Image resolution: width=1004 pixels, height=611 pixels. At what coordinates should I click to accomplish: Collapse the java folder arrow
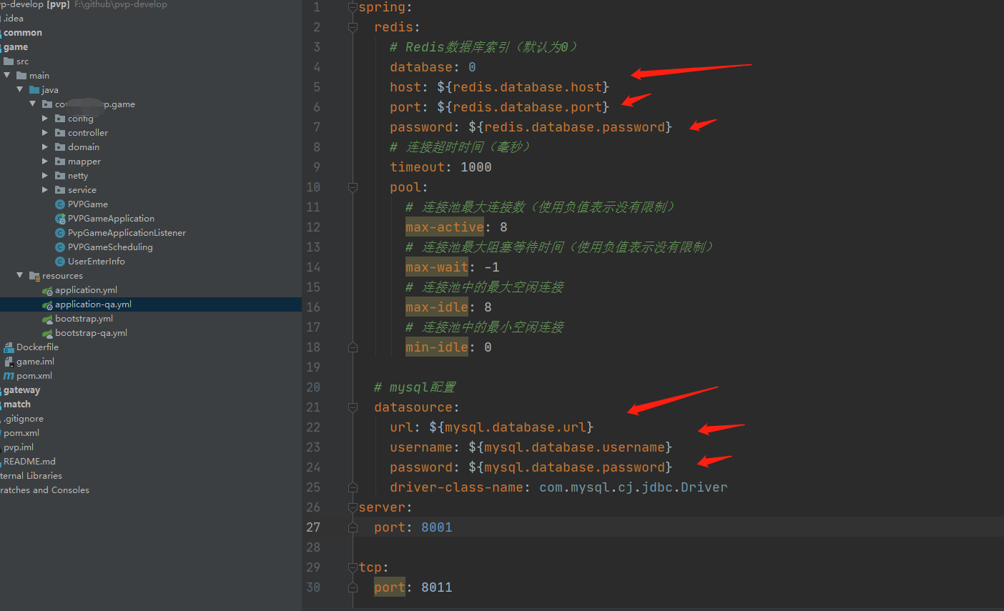20,89
